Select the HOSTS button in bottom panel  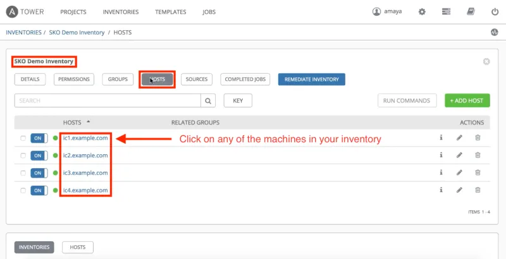(x=78, y=248)
